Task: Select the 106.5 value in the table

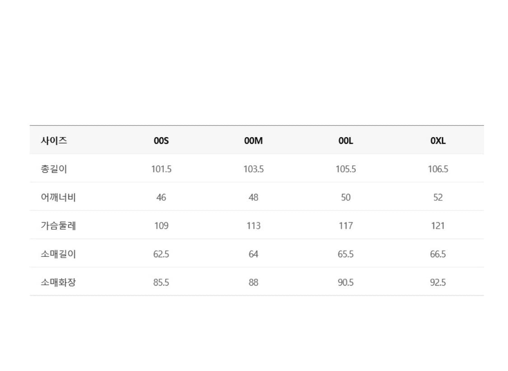Action: (x=438, y=169)
